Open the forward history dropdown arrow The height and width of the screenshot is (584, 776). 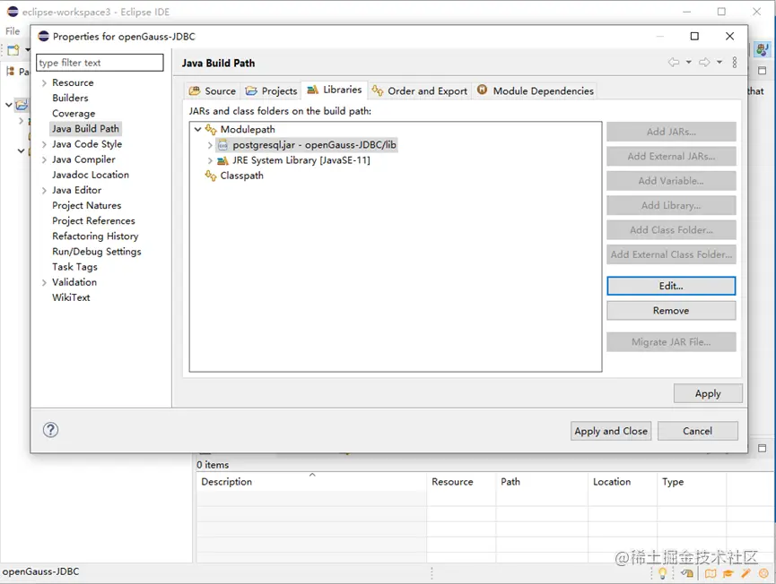click(x=719, y=63)
